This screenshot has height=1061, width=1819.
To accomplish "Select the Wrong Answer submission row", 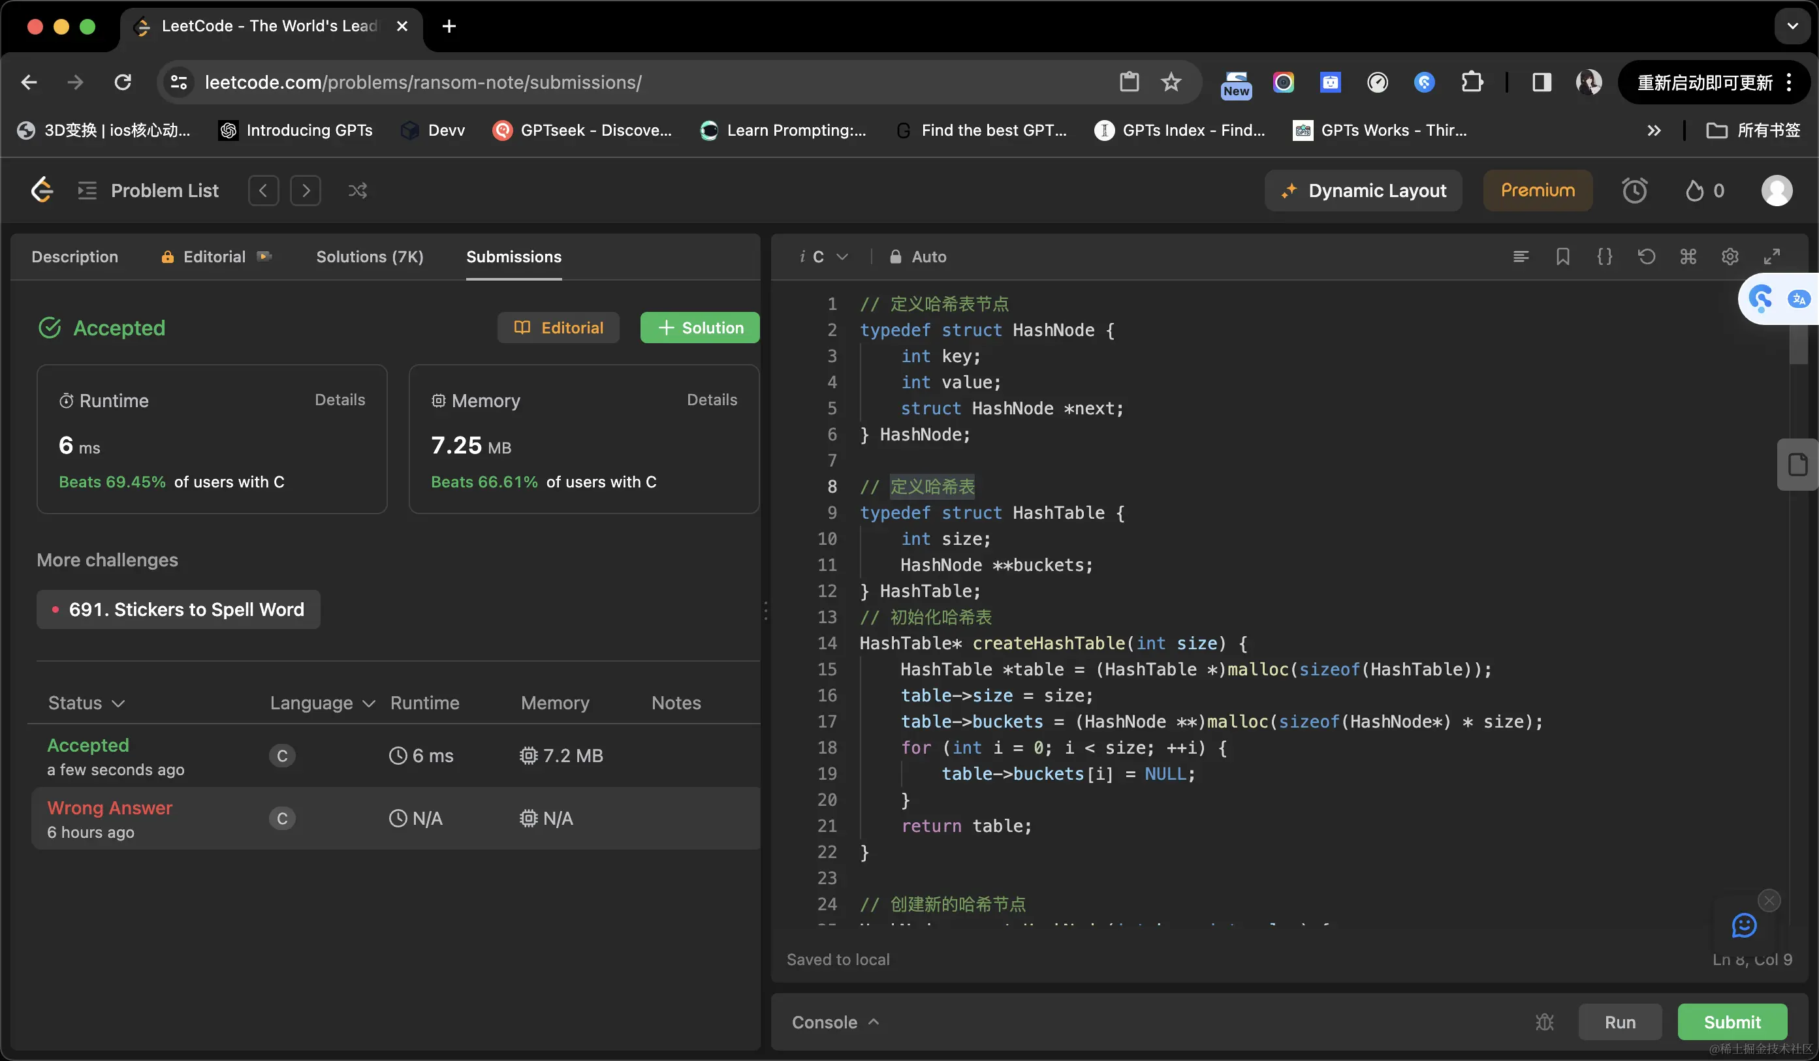I will pos(395,818).
